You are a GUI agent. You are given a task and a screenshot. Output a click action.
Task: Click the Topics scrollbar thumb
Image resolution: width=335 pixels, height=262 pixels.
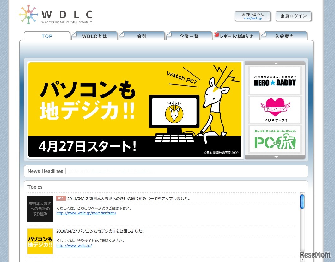coord(302,201)
